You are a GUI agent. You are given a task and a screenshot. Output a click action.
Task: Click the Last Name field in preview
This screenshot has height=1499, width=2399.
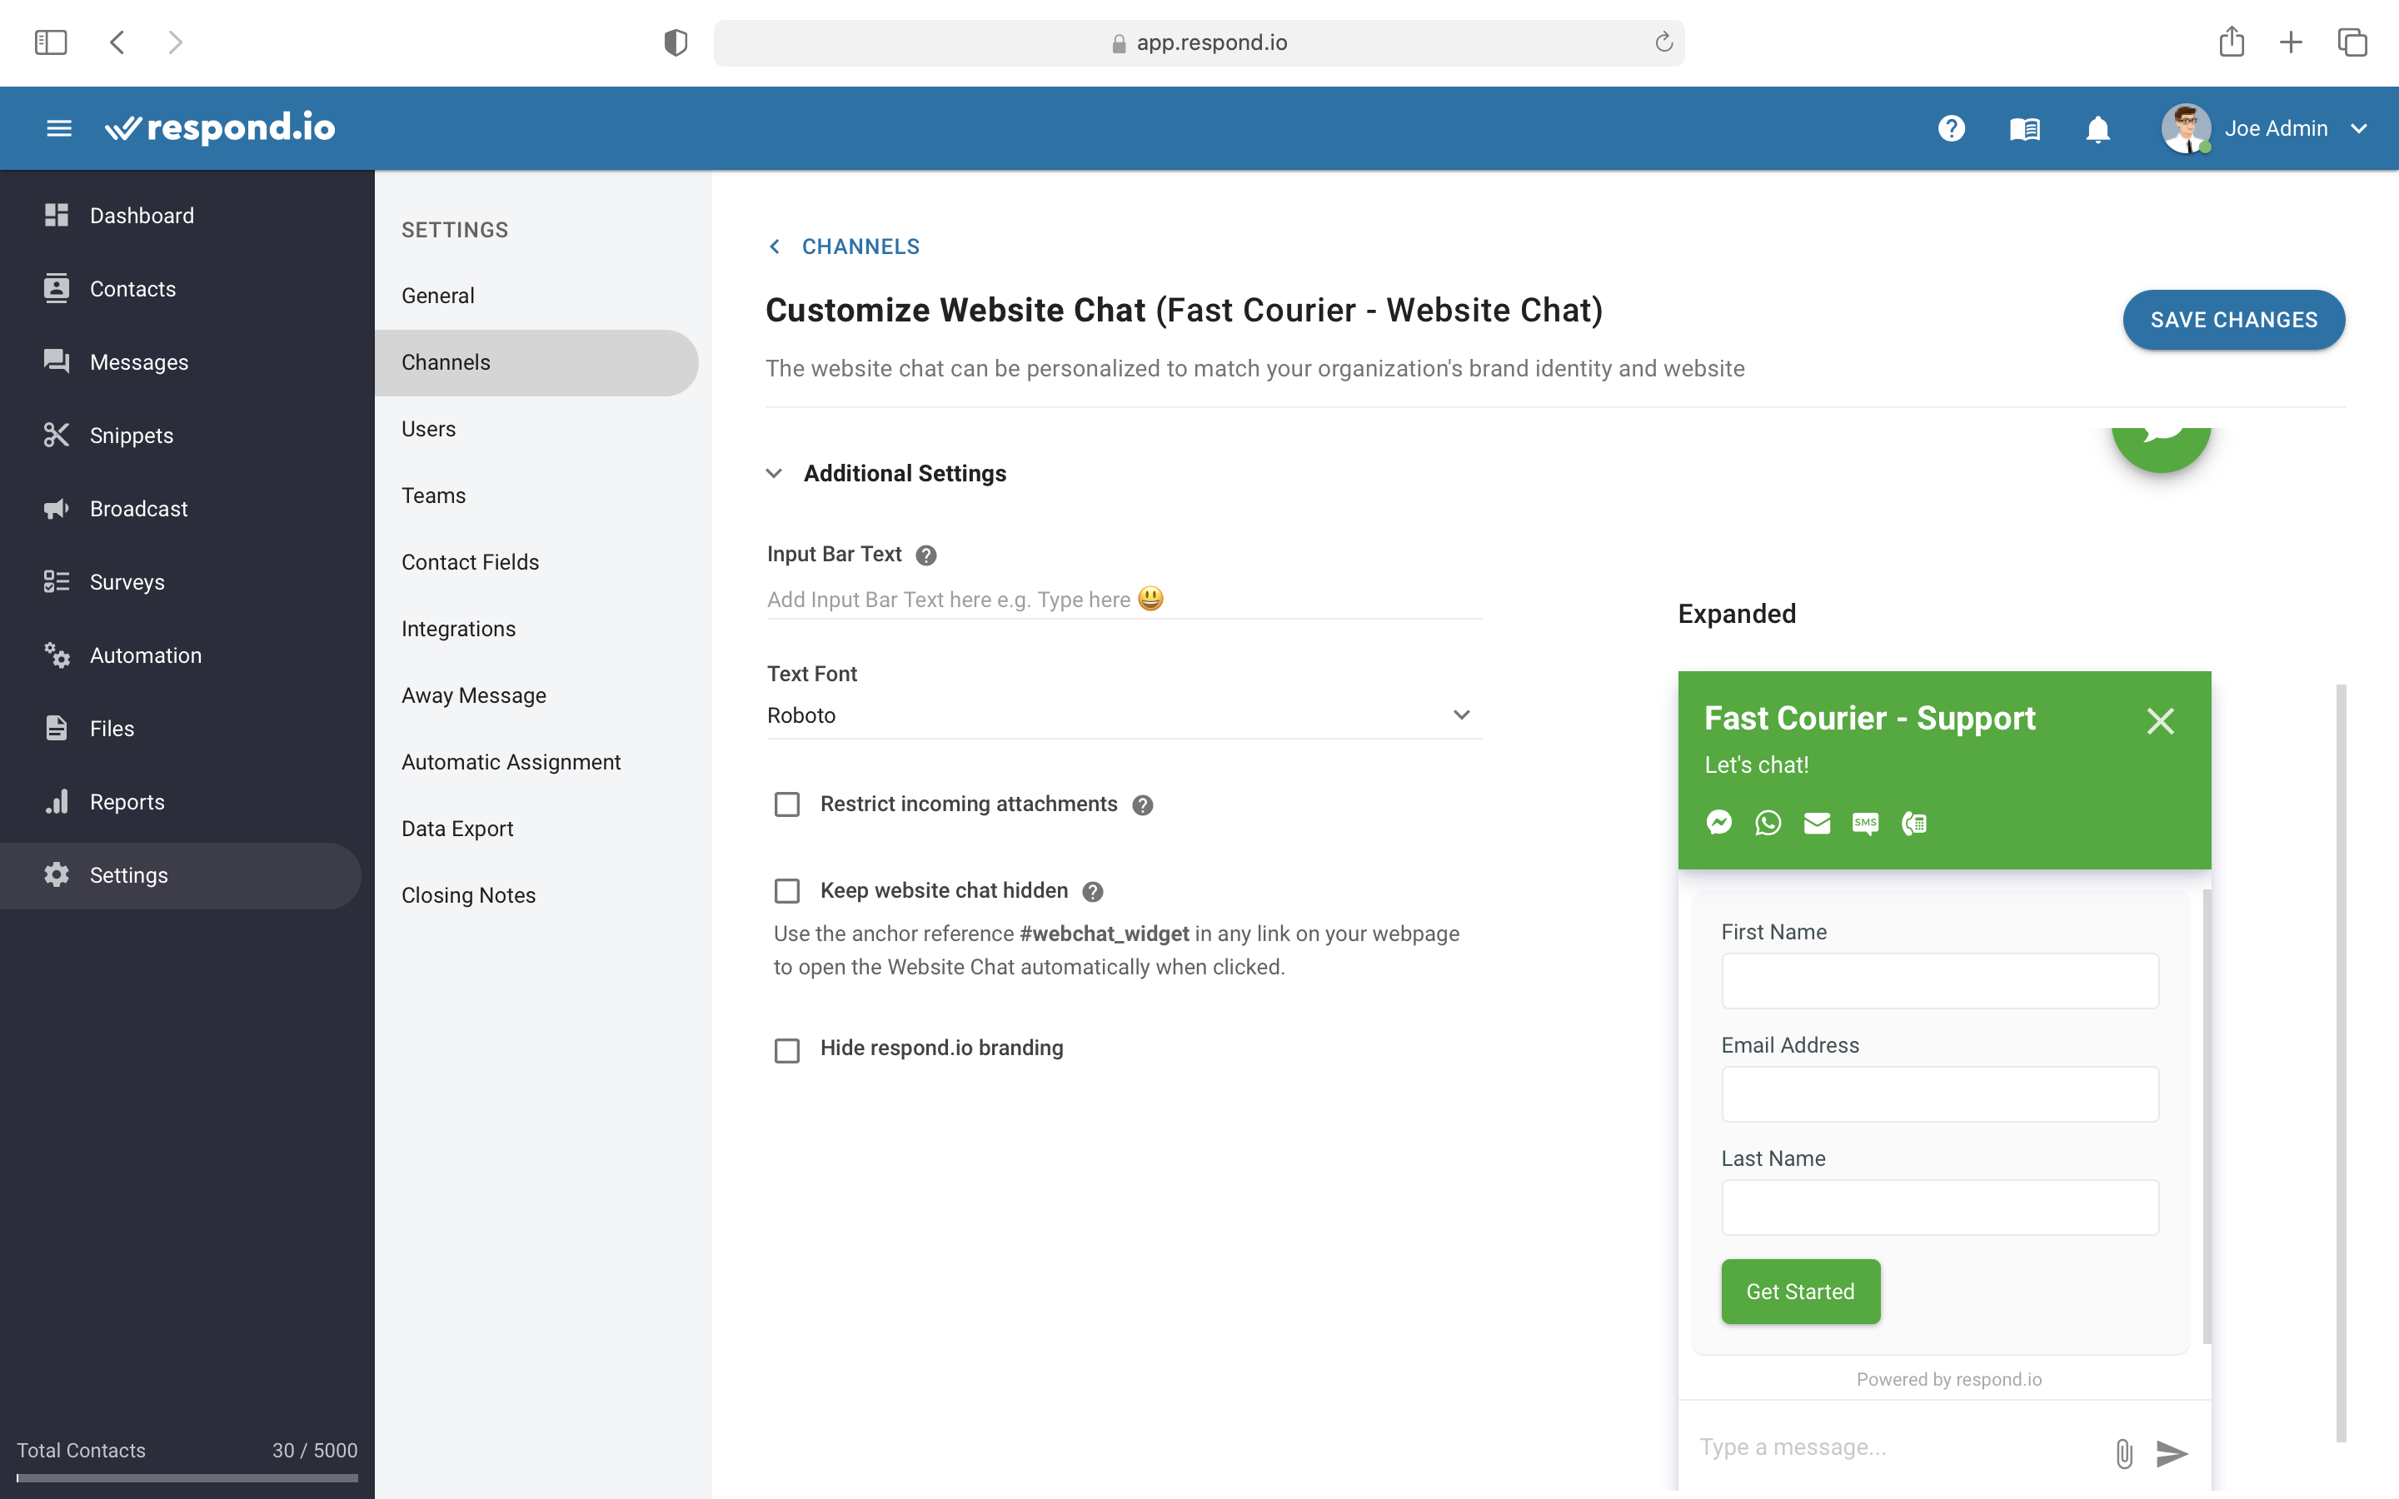(x=1939, y=1208)
